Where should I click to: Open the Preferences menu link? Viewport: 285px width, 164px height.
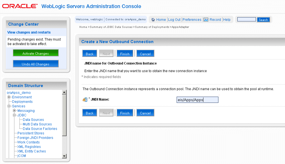[x=192, y=20]
